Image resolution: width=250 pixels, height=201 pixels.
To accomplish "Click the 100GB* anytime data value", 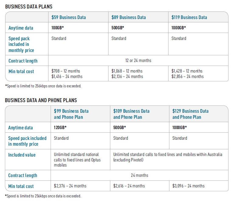I will pos(57,28).
